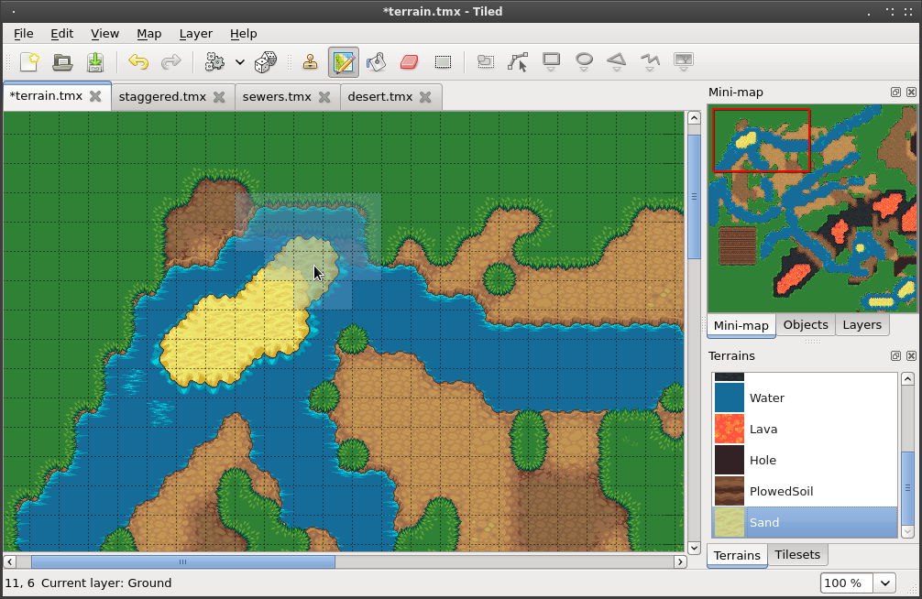Select the Stamp Brush tool
This screenshot has width=922, height=599.
pyautogui.click(x=310, y=62)
